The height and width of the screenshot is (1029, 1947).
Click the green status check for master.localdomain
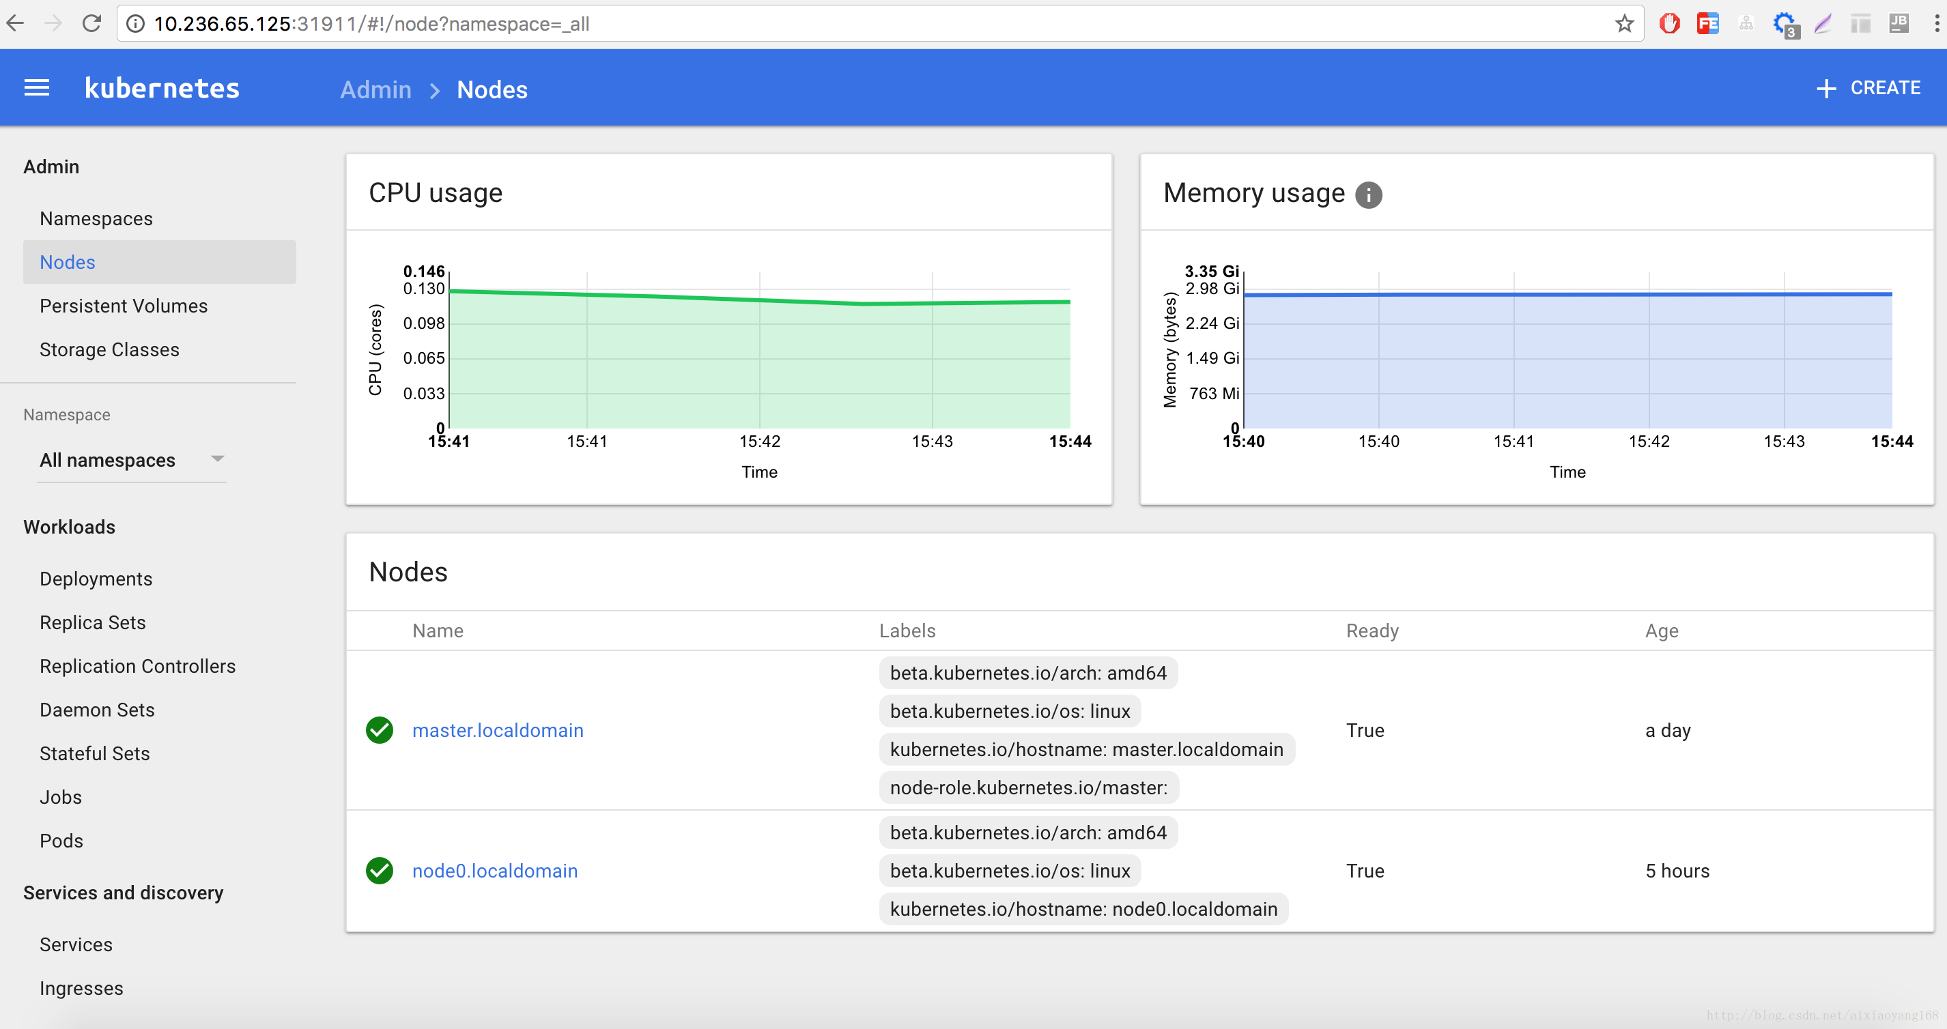pyautogui.click(x=380, y=730)
